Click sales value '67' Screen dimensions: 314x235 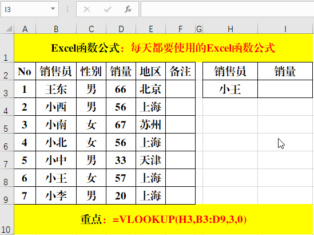coord(121,124)
